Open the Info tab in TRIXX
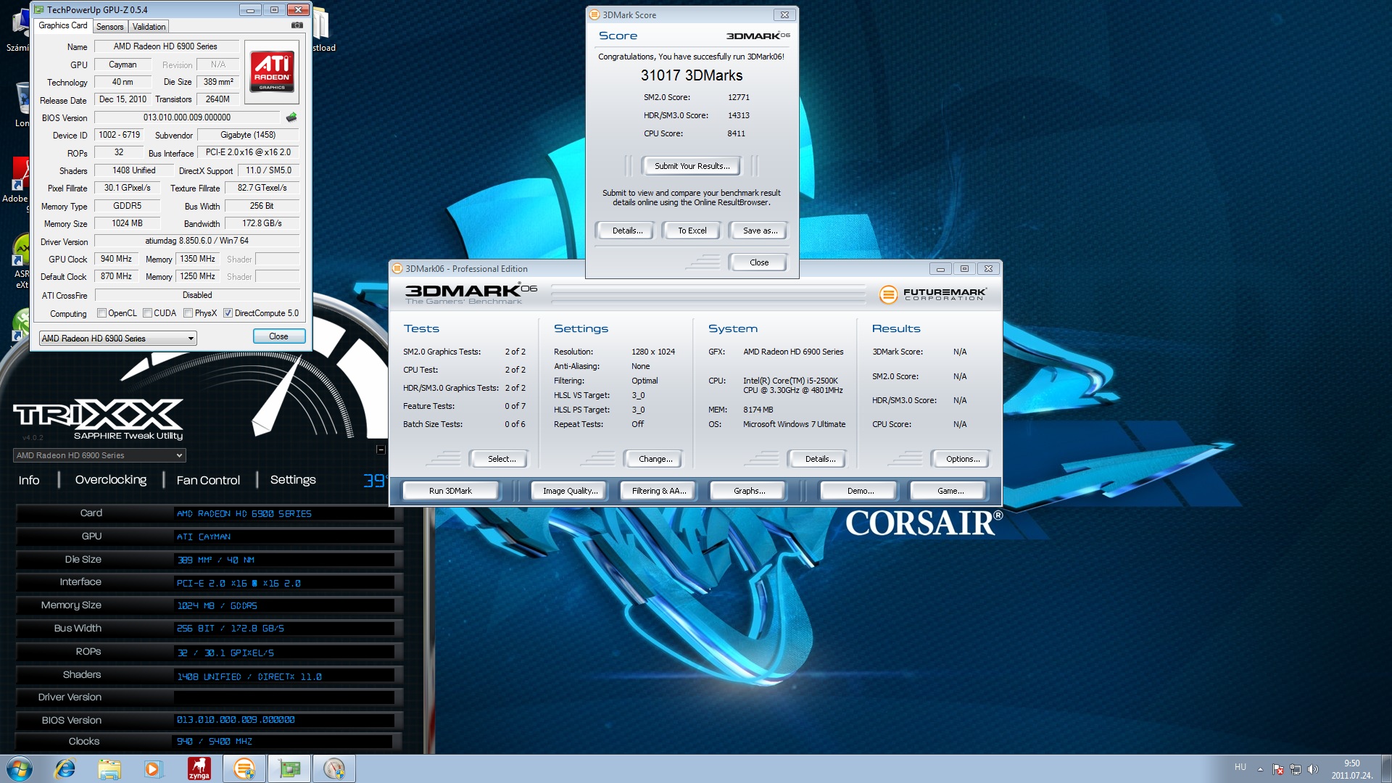The height and width of the screenshot is (783, 1392). coord(29,480)
